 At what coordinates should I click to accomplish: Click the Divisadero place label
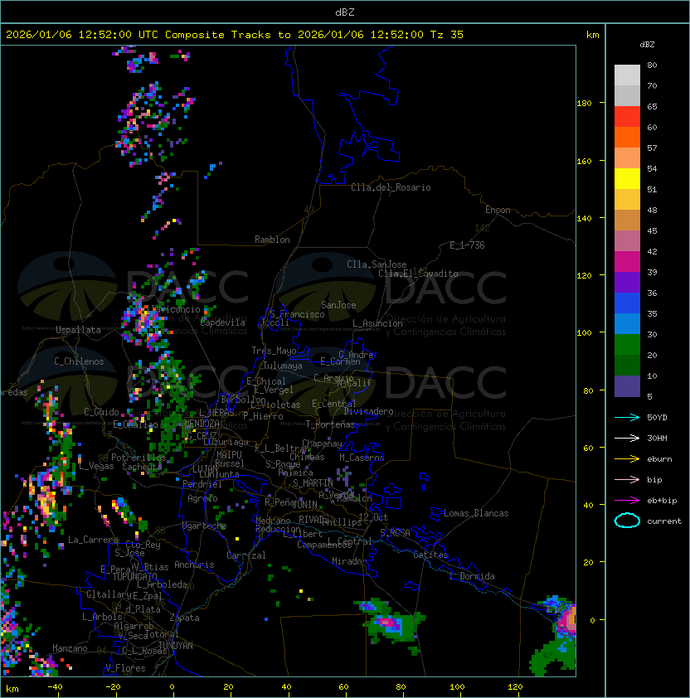[x=369, y=411]
